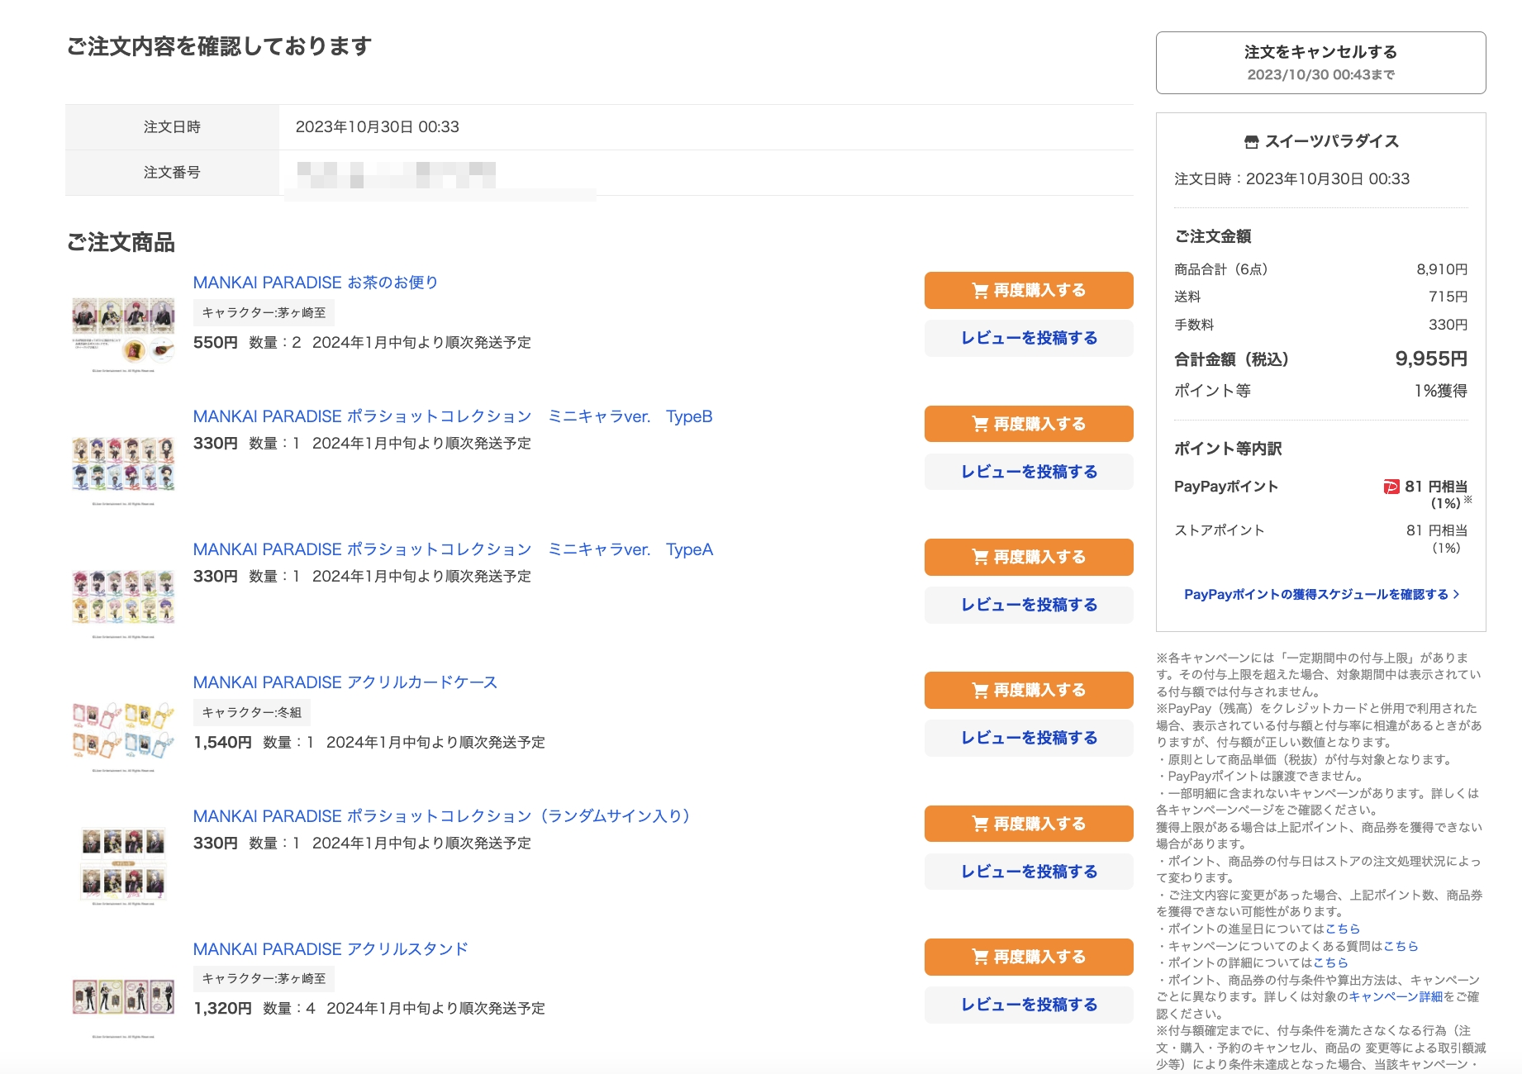Click the PayPay logo icon beside 81 円相当
Screen dimensions: 1522x1074
(1391, 487)
